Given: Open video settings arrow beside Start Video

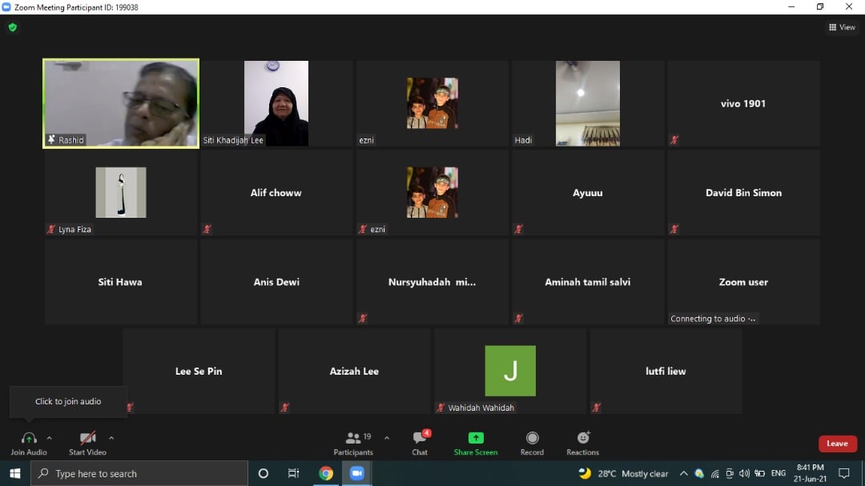Looking at the screenshot, I should click(111, 438).
